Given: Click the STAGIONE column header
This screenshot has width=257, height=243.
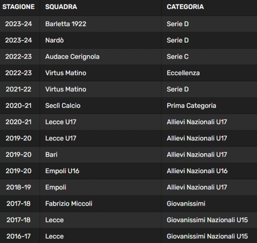Looking at the screenshot, I should tap(18, 7).
